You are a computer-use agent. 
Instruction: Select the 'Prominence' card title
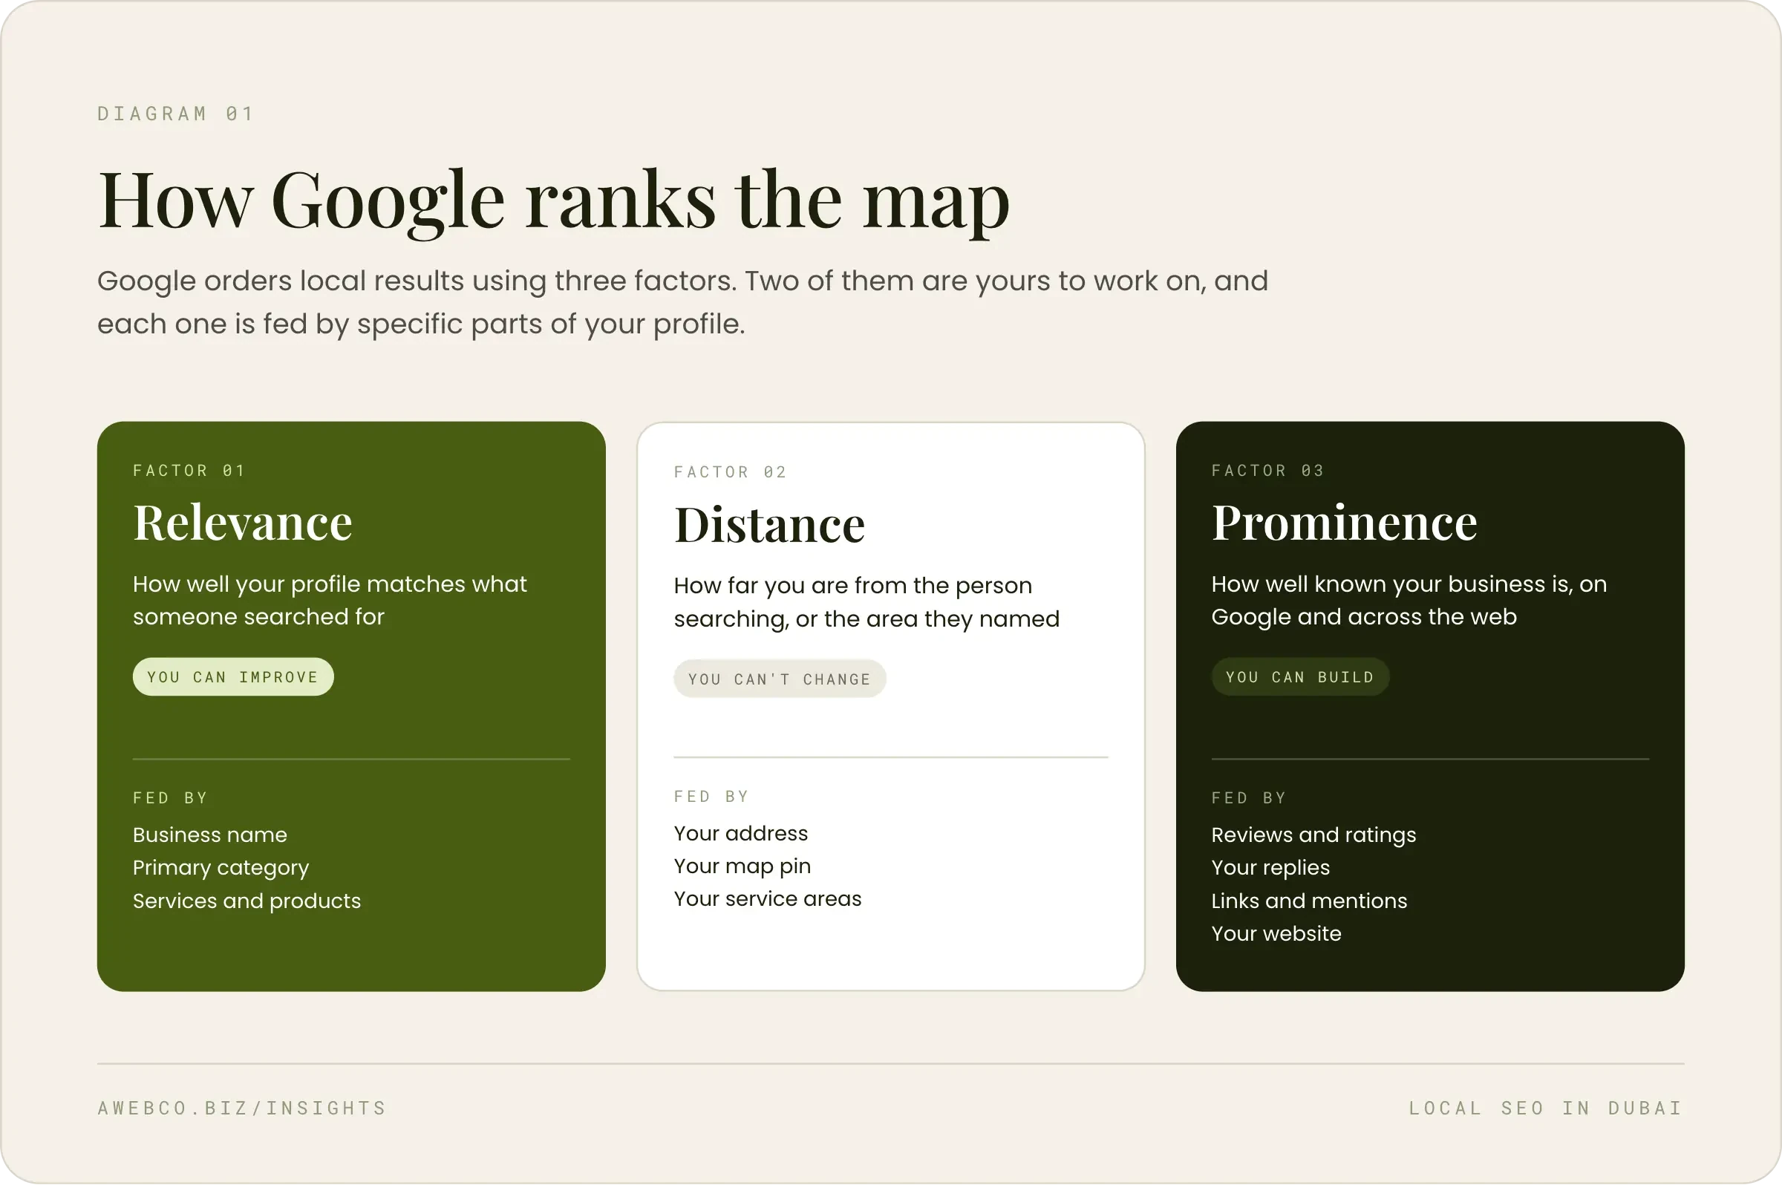[x=1345, y=522]
